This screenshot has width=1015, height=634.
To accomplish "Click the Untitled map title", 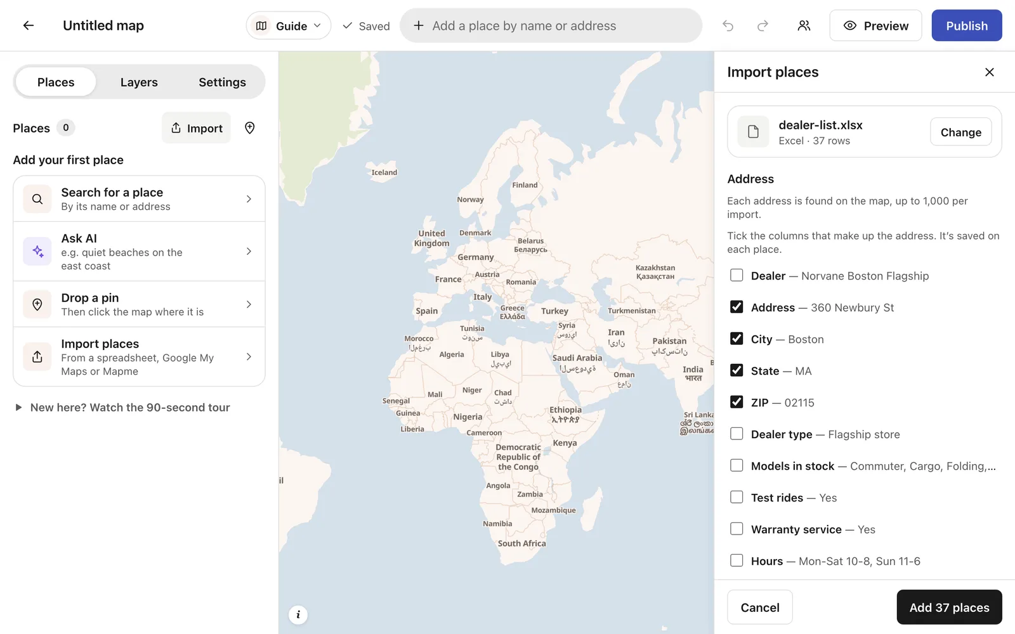I will (x=103, y=25).
